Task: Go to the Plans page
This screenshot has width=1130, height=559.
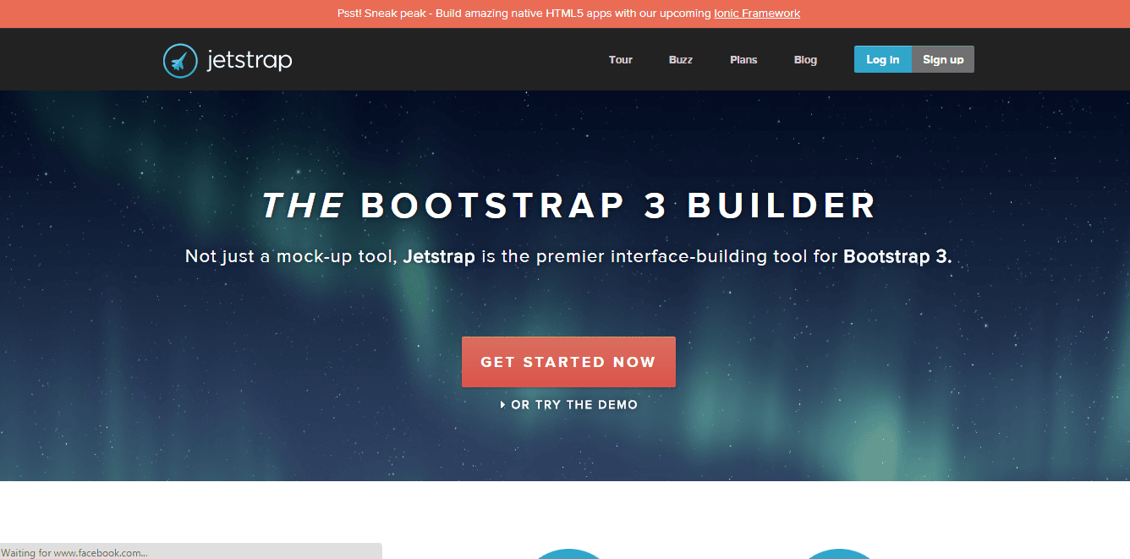Action: (x=743, y=60)
